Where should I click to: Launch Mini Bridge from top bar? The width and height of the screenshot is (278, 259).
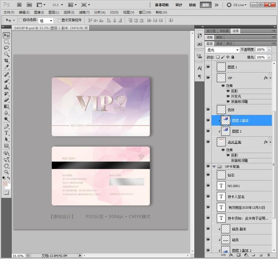pos(29,5)
